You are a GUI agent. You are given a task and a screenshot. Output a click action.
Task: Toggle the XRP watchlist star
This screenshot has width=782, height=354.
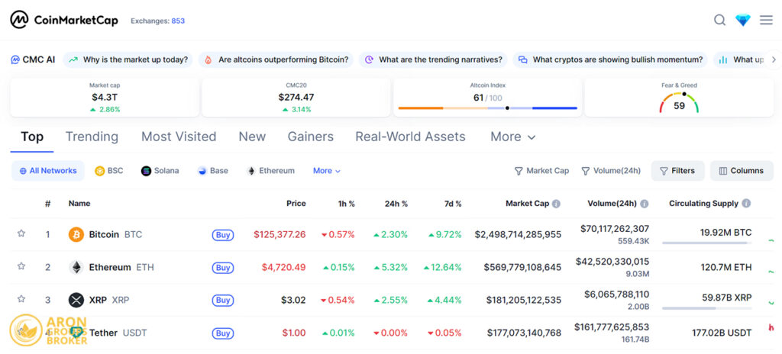click(x=21, y=300)
